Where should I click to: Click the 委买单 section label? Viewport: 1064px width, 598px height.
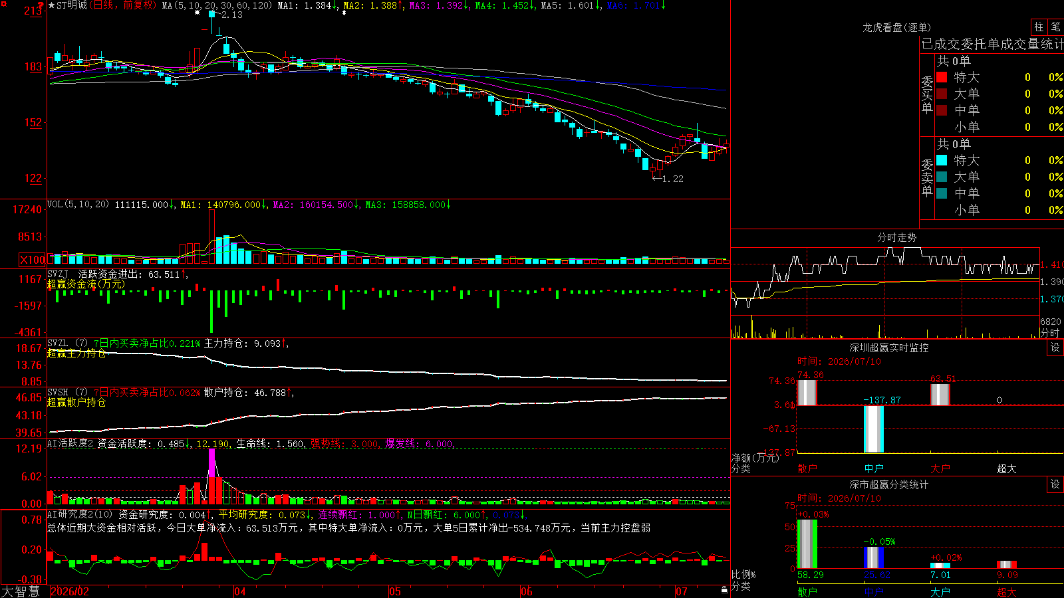pyautogui.click(x=927, y=94)
